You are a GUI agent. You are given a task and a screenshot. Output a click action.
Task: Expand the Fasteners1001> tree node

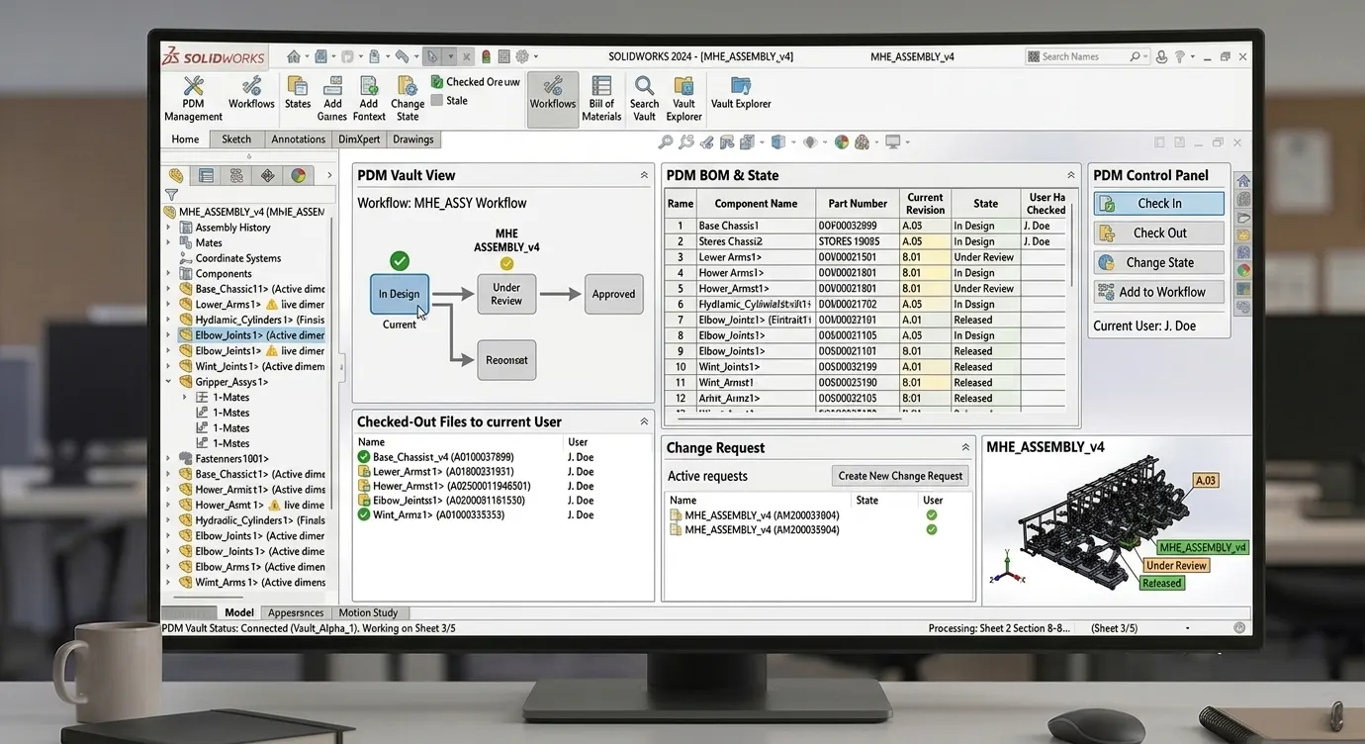[168, 459]
